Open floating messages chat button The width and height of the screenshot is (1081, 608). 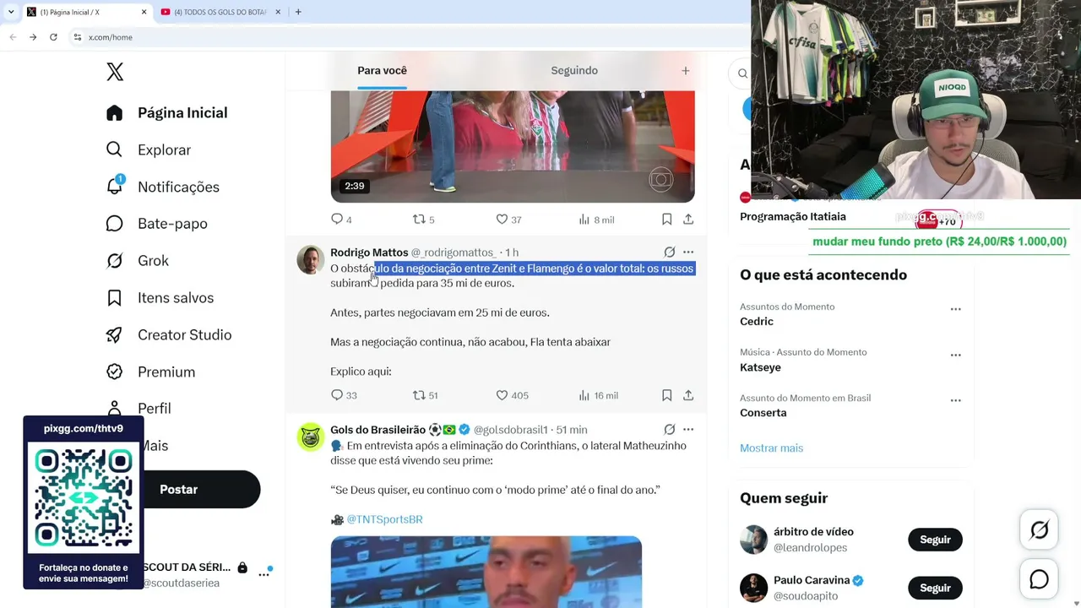pos(1040,579)
